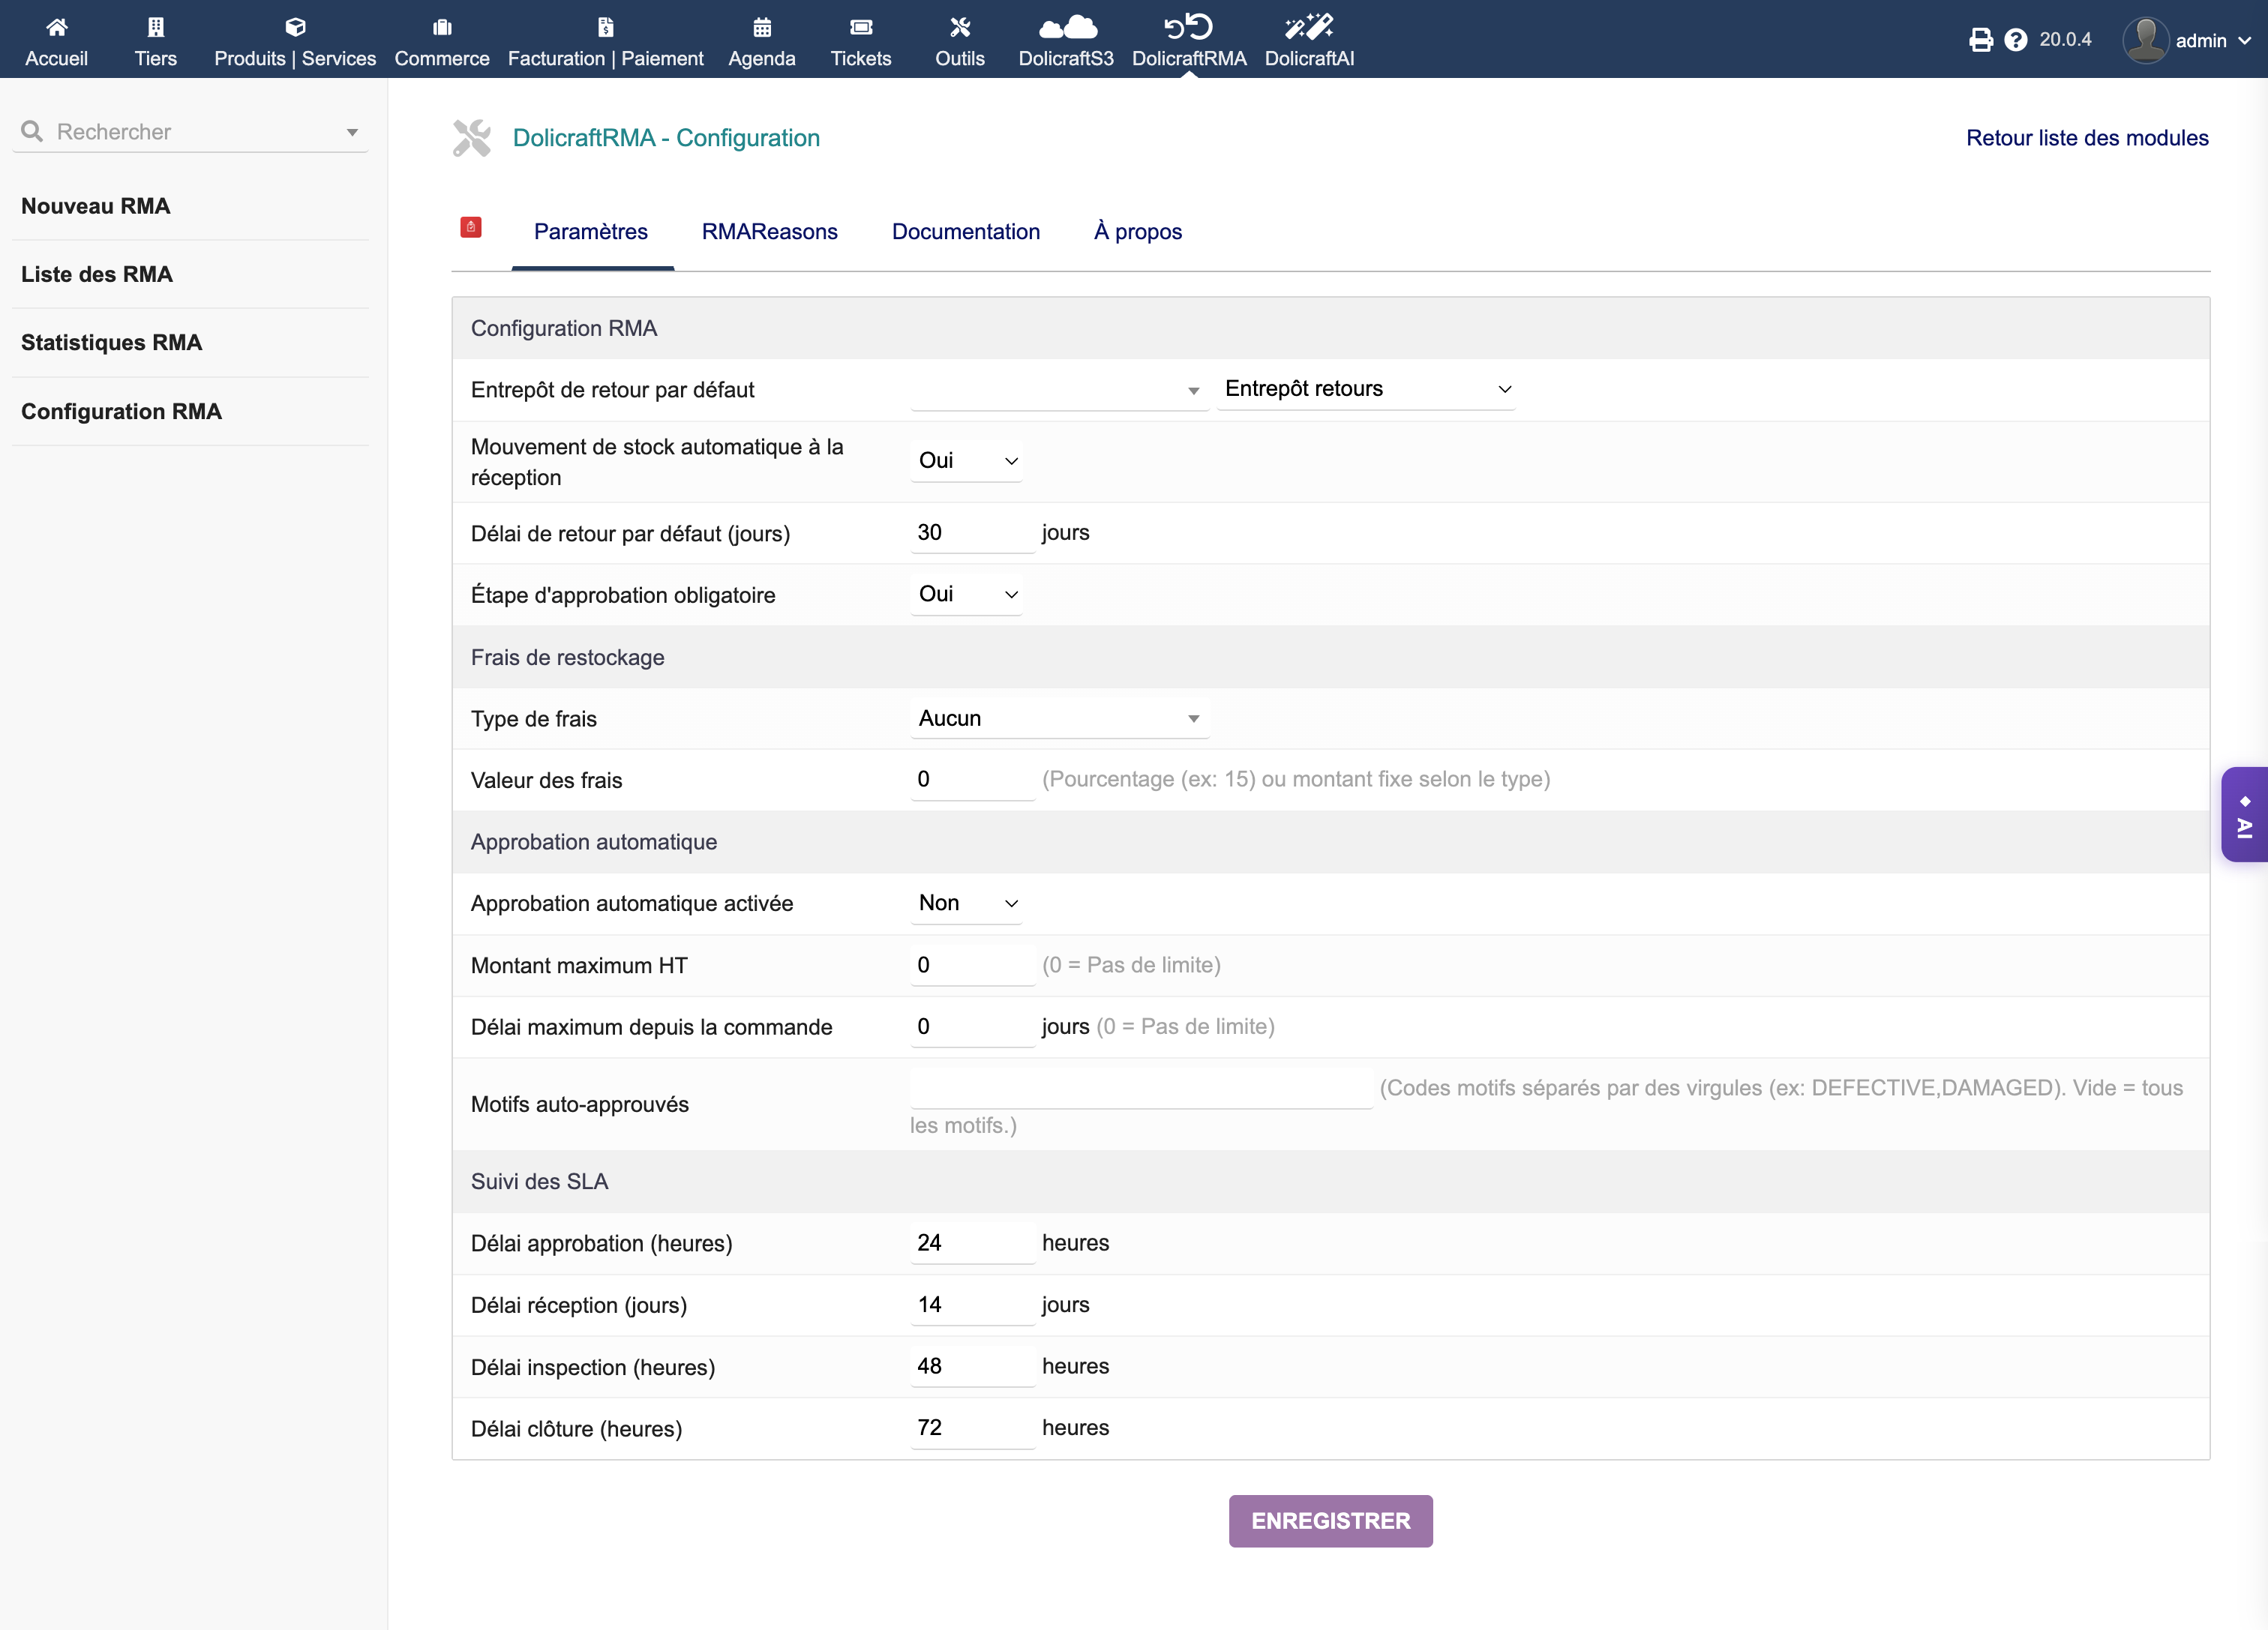The width and height of the screenshot is (2268, 1630).
Task: Click the red module icon before Paramètres
Action: (x=471, y=228)
